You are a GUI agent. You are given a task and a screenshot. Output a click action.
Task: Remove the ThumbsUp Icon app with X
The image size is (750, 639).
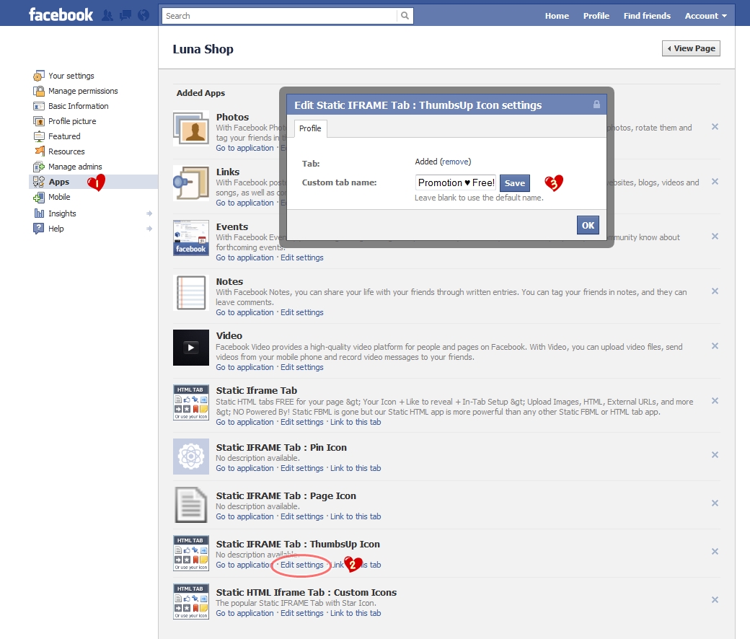point(715,552)
